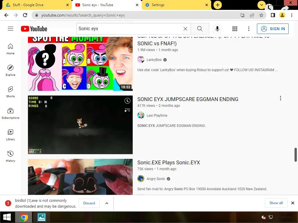Click the YouTube logo
Image resolution: width=298 pixels, height=223 pixels.
point(34,29)
